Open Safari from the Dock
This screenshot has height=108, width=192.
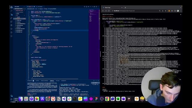[31, 99]
